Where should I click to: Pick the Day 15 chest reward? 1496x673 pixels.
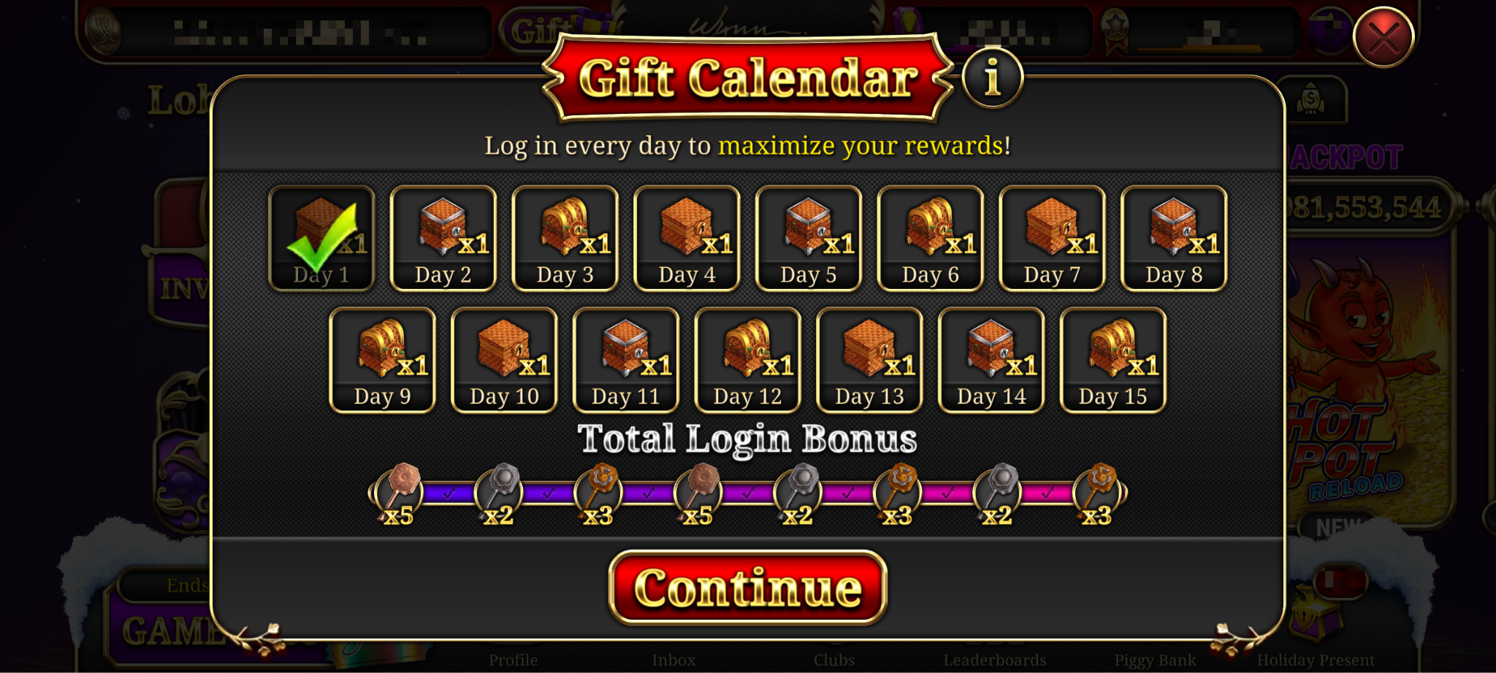(x=1113, y=361)
